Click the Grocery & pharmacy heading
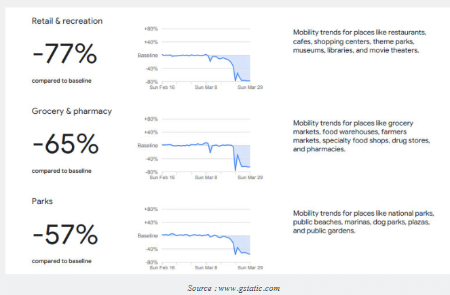 71,111
